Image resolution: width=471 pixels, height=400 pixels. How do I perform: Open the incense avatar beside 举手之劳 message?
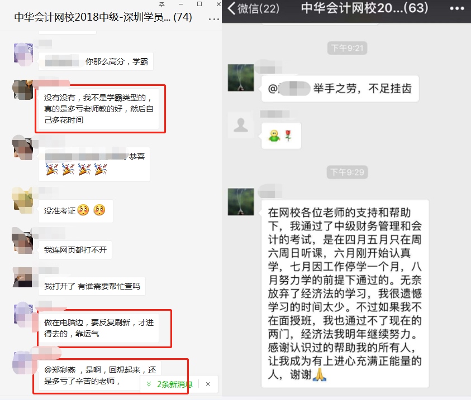point(241,78)
